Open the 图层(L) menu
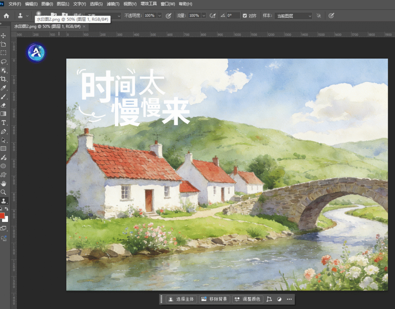The height and width of the screenshot is (309, 395). point(63,4)
